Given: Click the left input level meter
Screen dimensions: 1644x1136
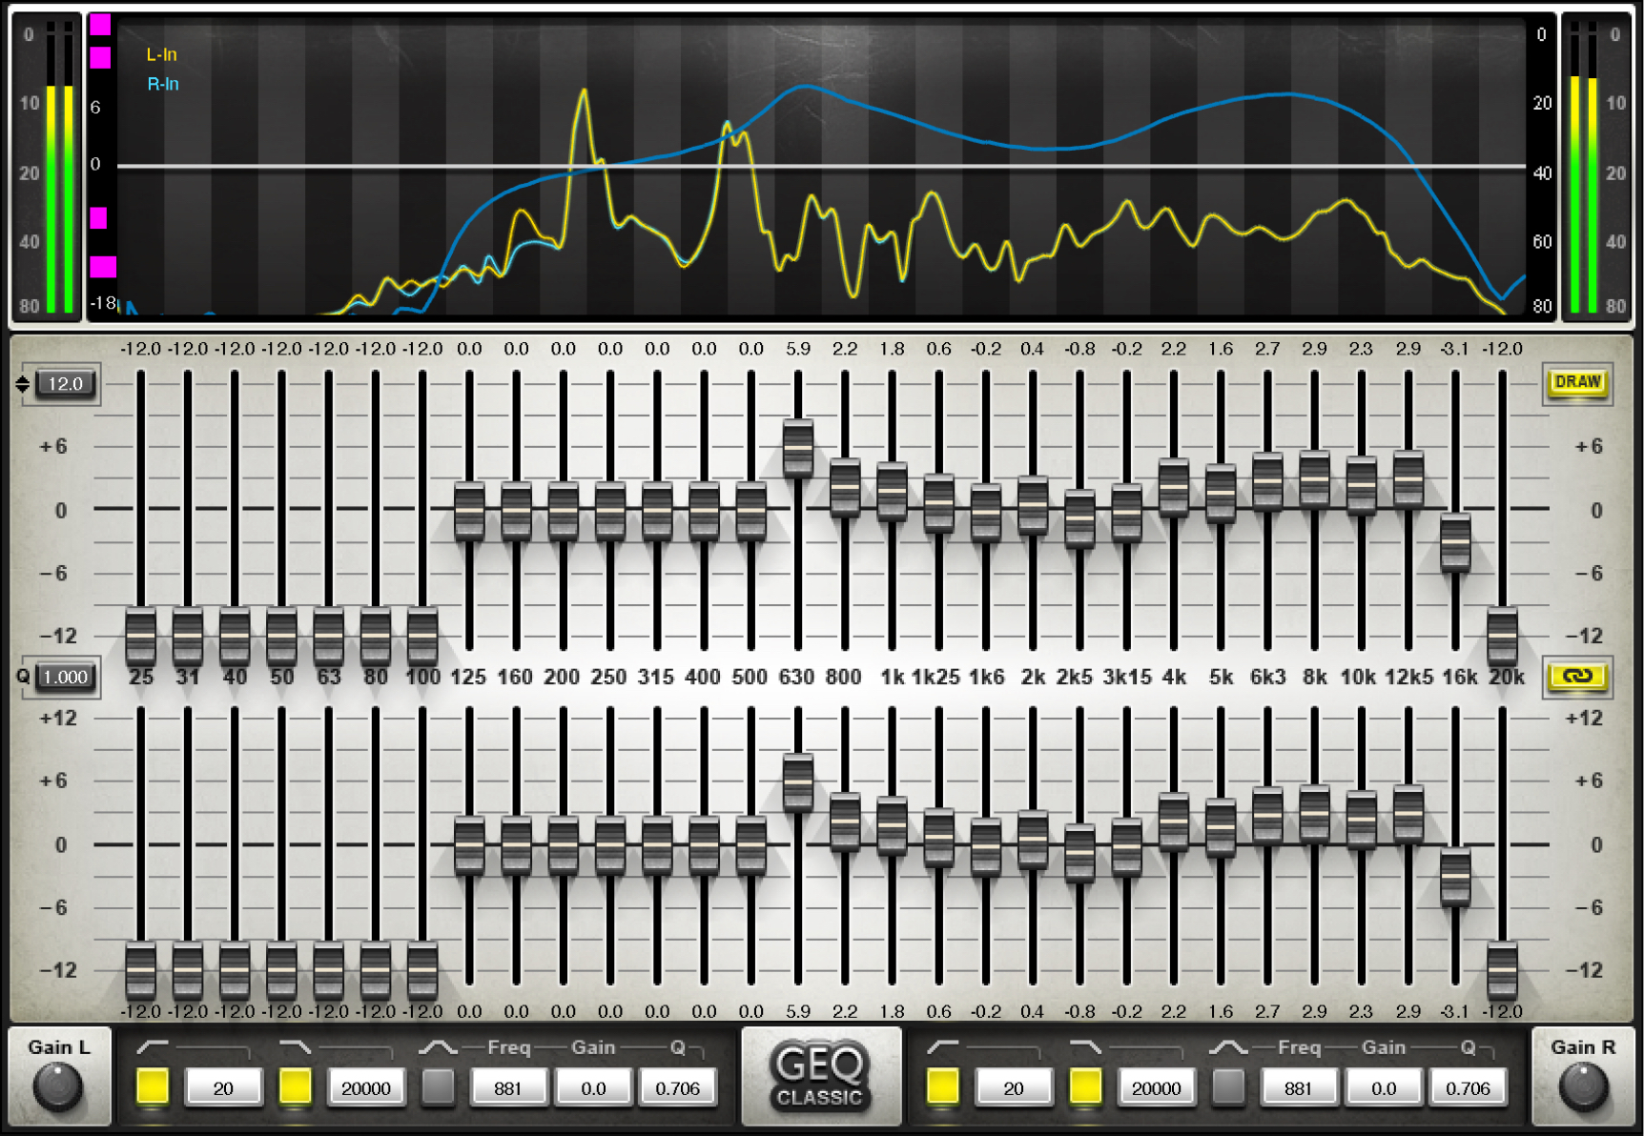Looking at the screenshot, I should coord(58,172).
